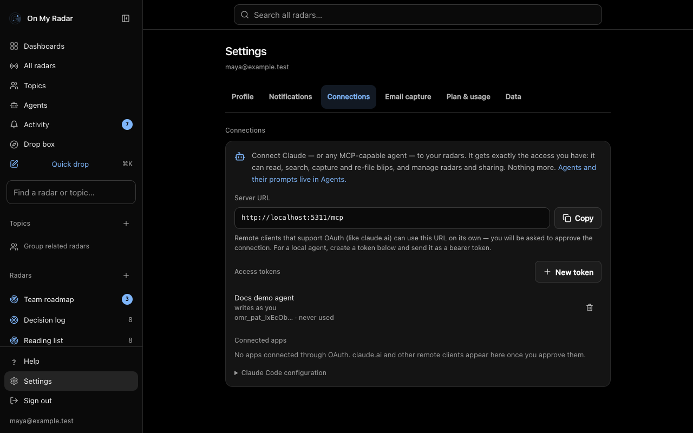This screenshot has height=433, width=693.
Task: Click the badge 3 on Team roadmap
Action: [x=127, y=299]
